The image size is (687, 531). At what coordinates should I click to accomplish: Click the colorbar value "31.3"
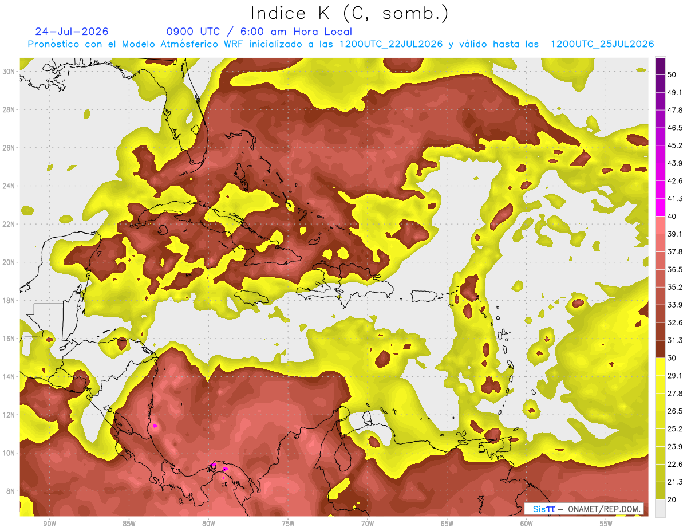(x=674, y=340)
